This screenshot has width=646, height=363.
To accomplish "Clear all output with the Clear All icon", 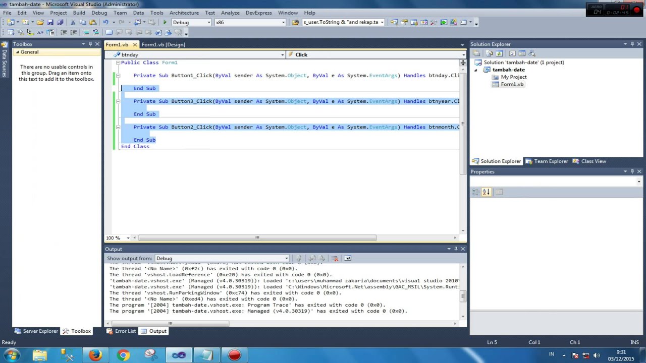I will tap(335, 258).
